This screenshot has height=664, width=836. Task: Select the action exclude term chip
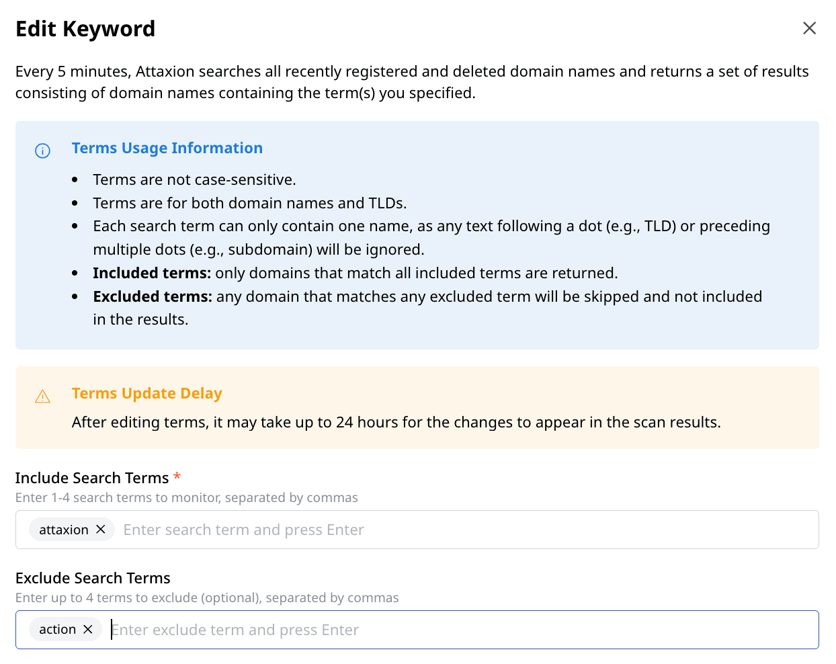coord(57,629)
